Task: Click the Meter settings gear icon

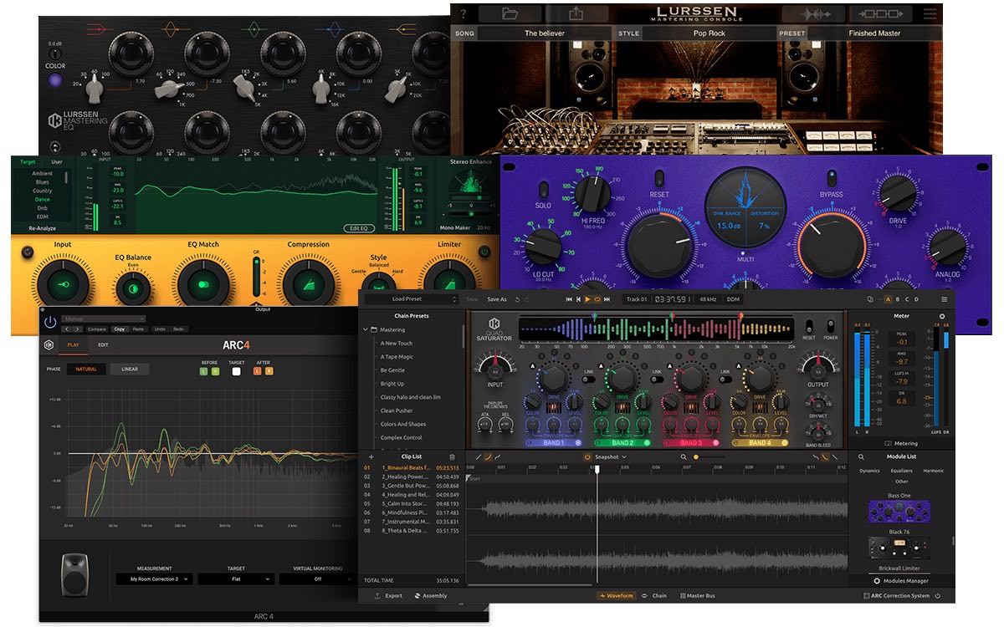Action: point(941,317)
